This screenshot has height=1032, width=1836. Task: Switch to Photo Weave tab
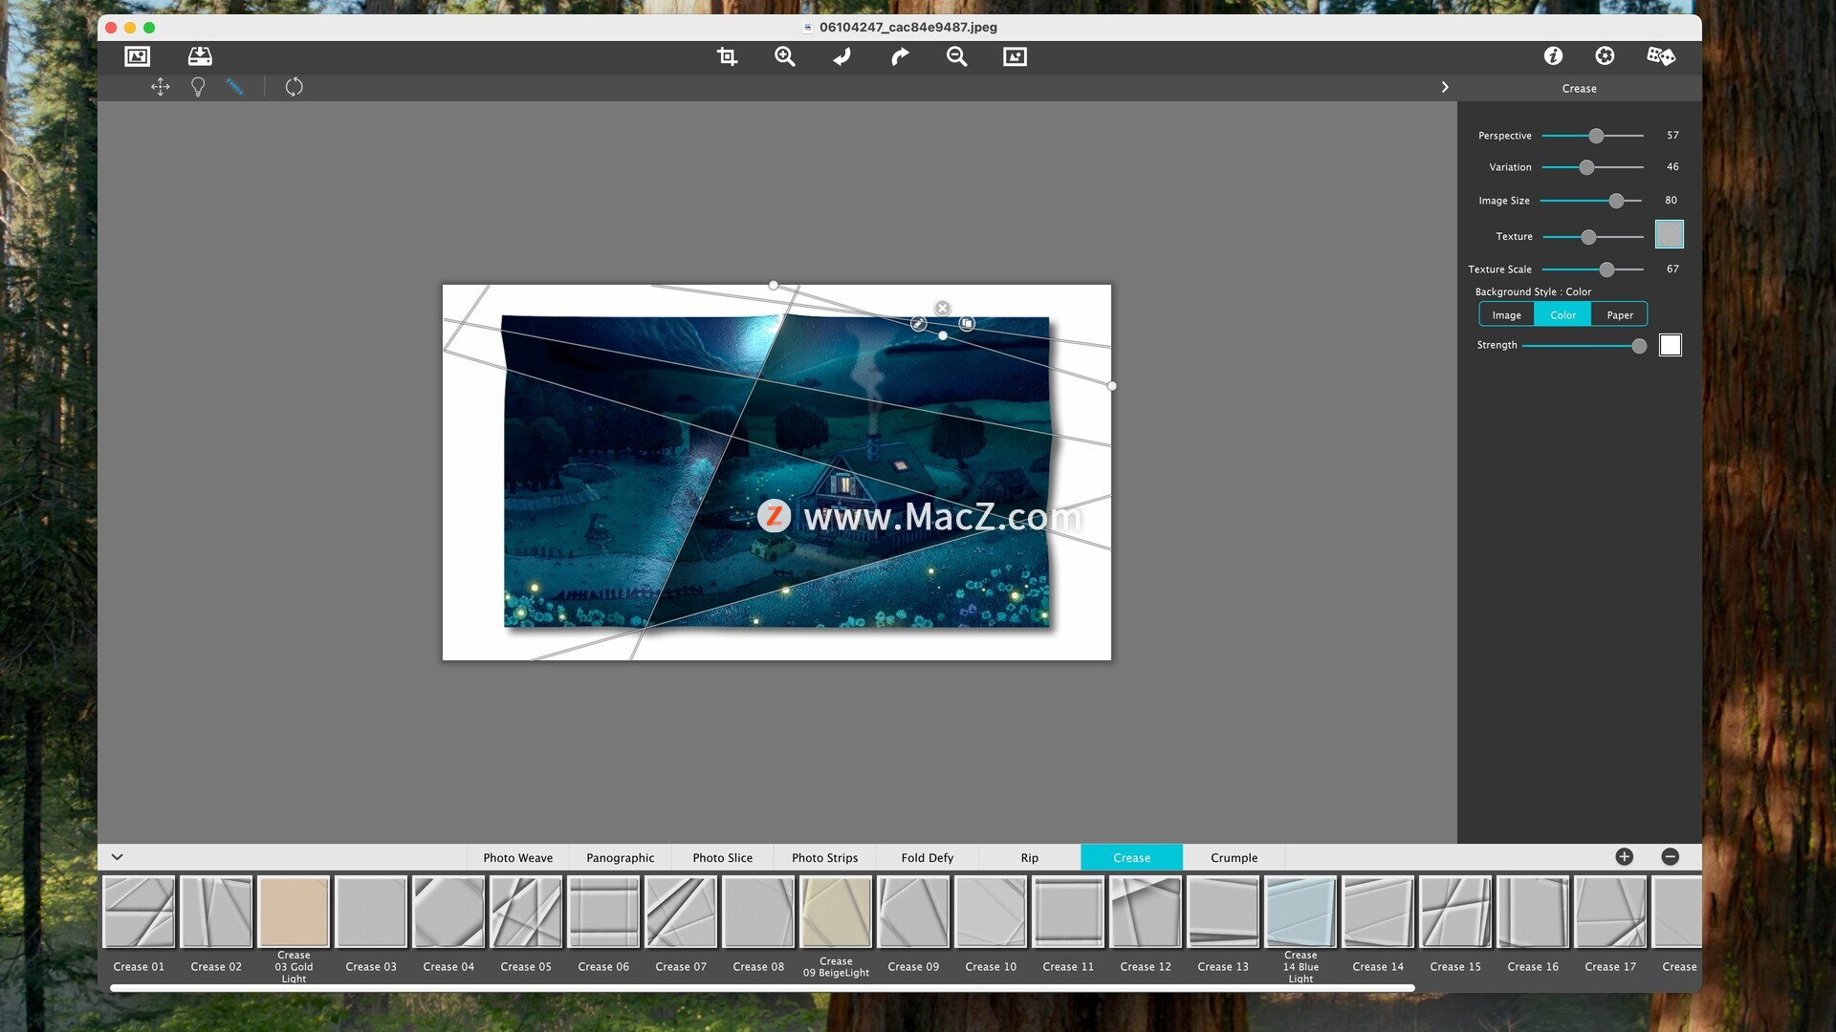[x=518, y=857]
